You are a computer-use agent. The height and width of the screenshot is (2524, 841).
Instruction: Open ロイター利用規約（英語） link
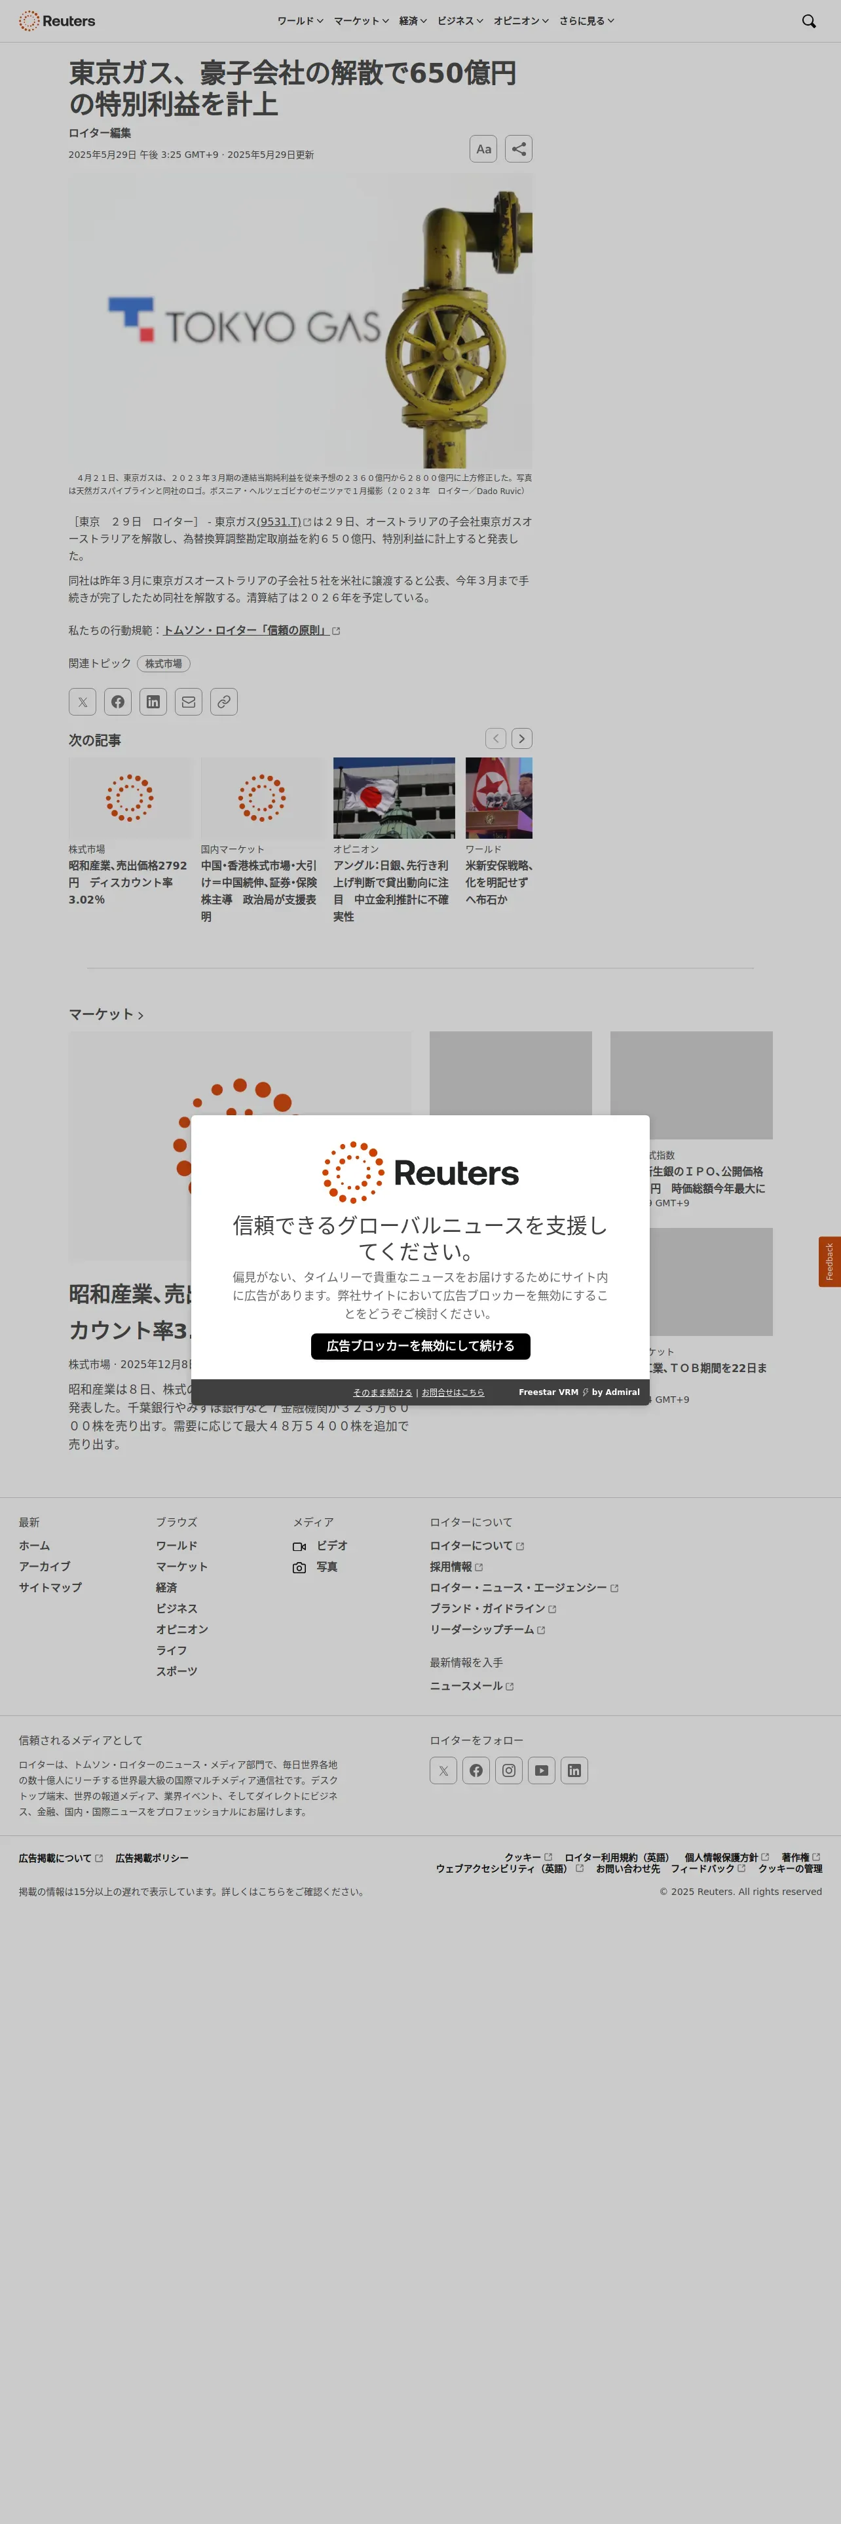(619, 1858)
